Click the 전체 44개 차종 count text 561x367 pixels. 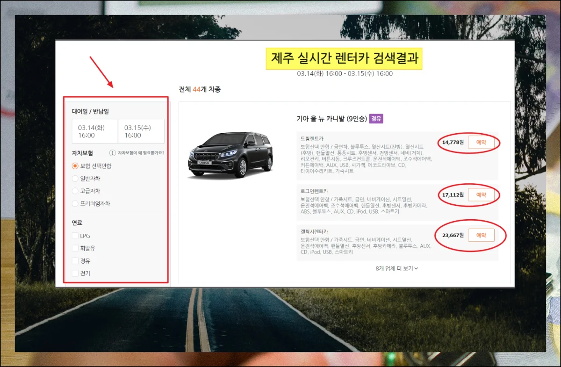pos(200,89)
